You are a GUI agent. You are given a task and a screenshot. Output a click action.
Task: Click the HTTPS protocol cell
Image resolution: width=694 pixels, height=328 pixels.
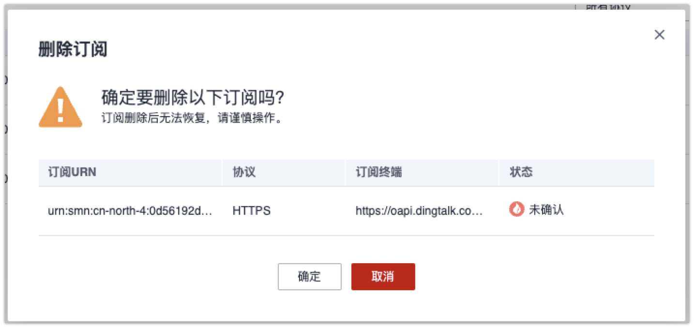click(x=252, y=211)
